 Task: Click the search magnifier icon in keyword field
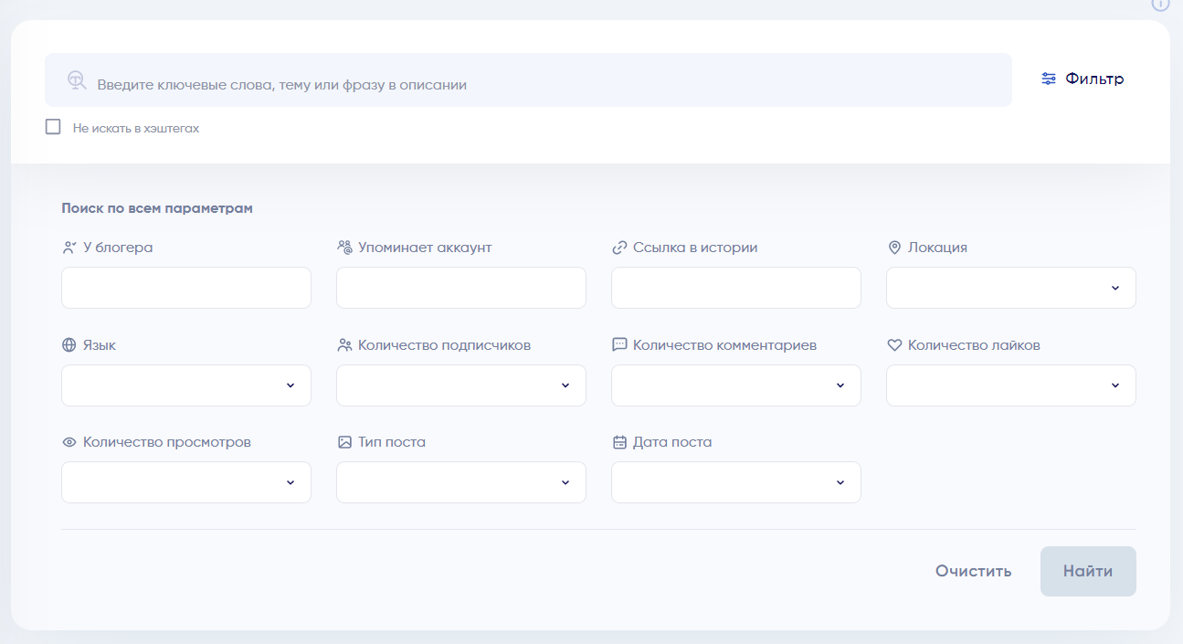point(77,80)
